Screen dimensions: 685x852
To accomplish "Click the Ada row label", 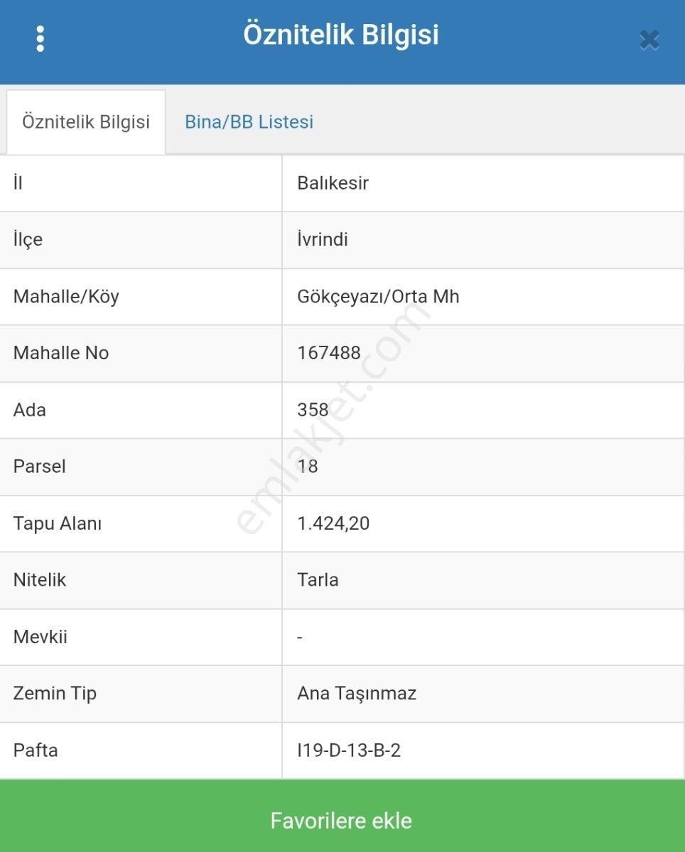I will 29,410.
